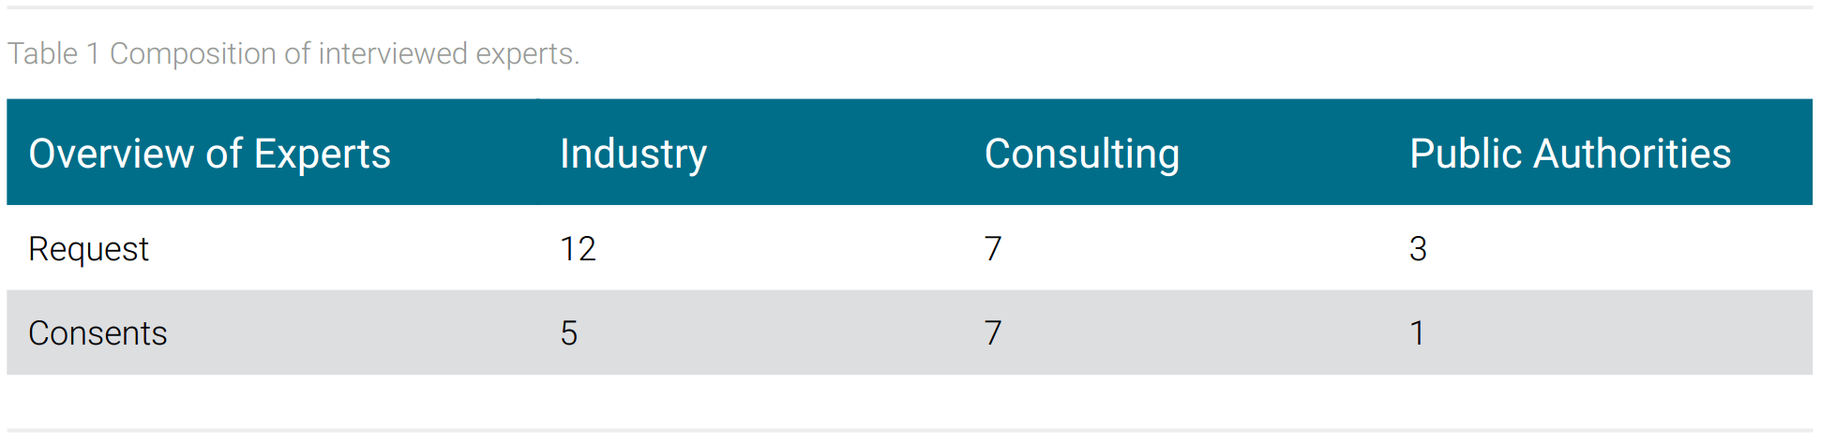The width and height of the screenshot is (1821, 442).
Task: Select the Industry consents value 5
Action: (x=569, y=333)
